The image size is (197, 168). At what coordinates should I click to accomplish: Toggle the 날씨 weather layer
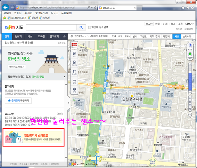pyautogui.click(x=135, y=37)
